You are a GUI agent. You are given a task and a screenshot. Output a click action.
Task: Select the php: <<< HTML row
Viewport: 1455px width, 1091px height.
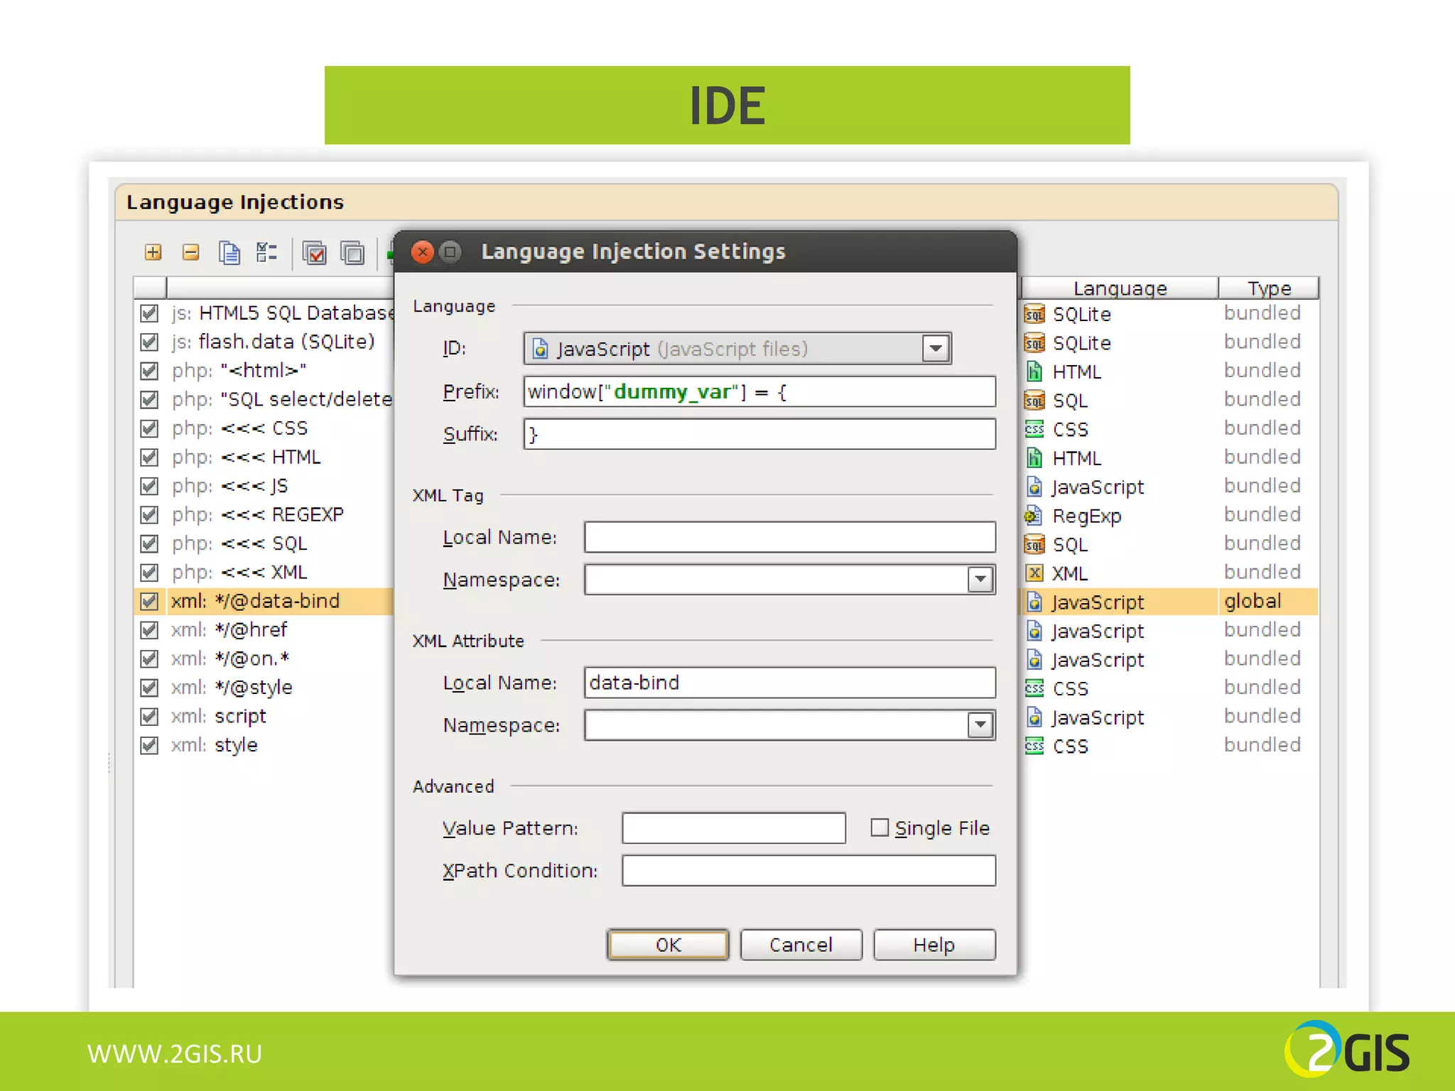264,457
